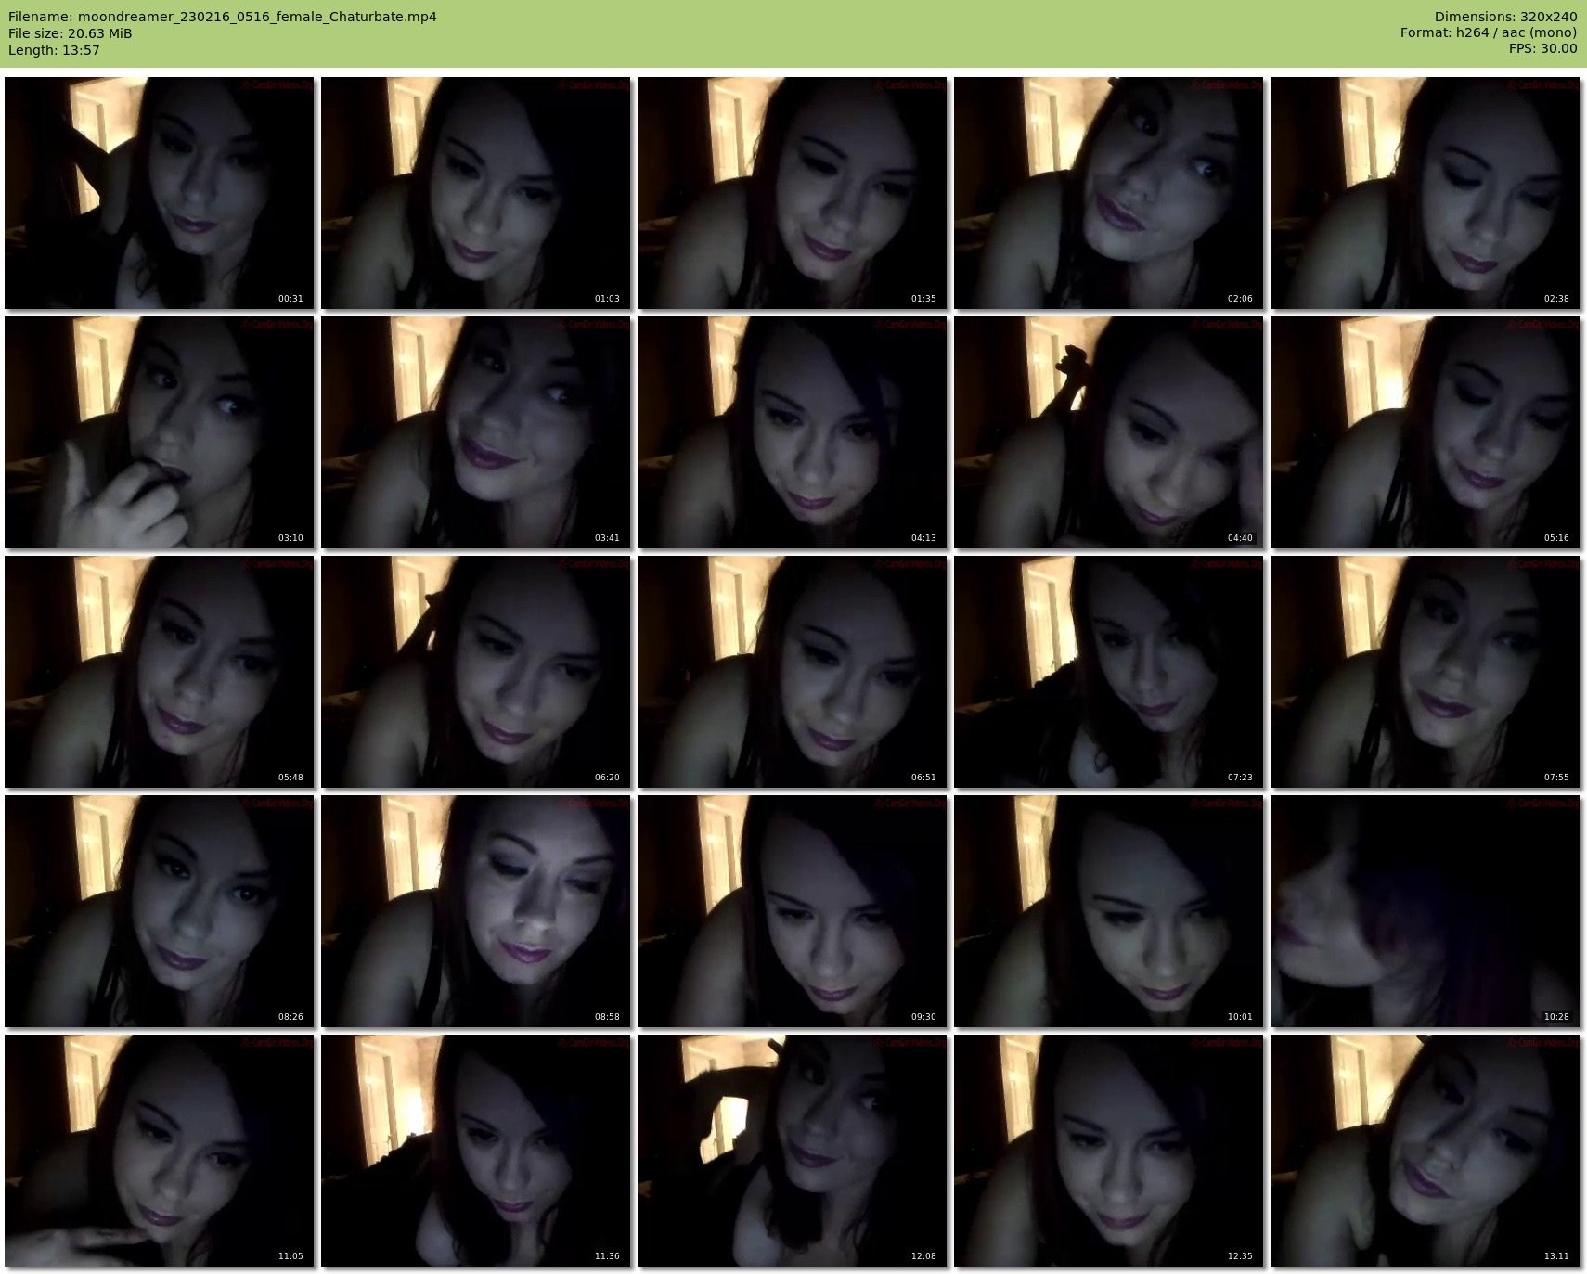
Task: Open the frame marked 06:51
Action: [x=793, y=672]
